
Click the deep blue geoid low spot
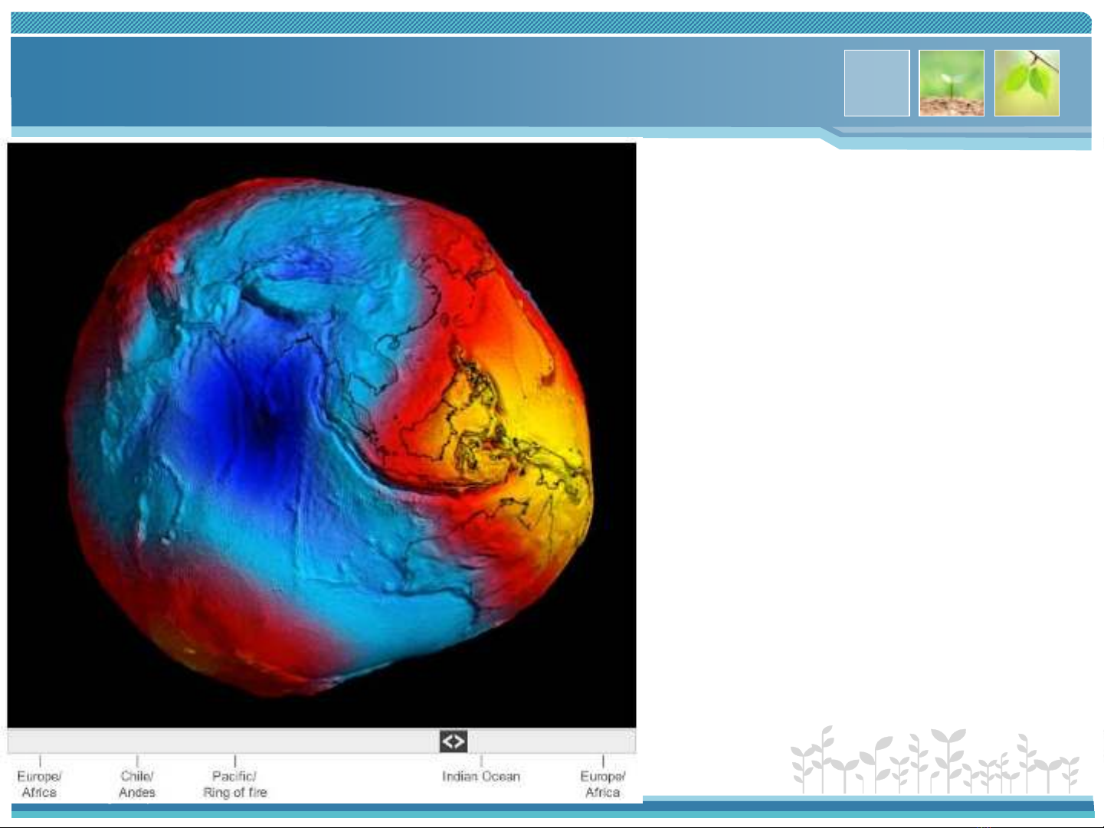pos(260,421)
